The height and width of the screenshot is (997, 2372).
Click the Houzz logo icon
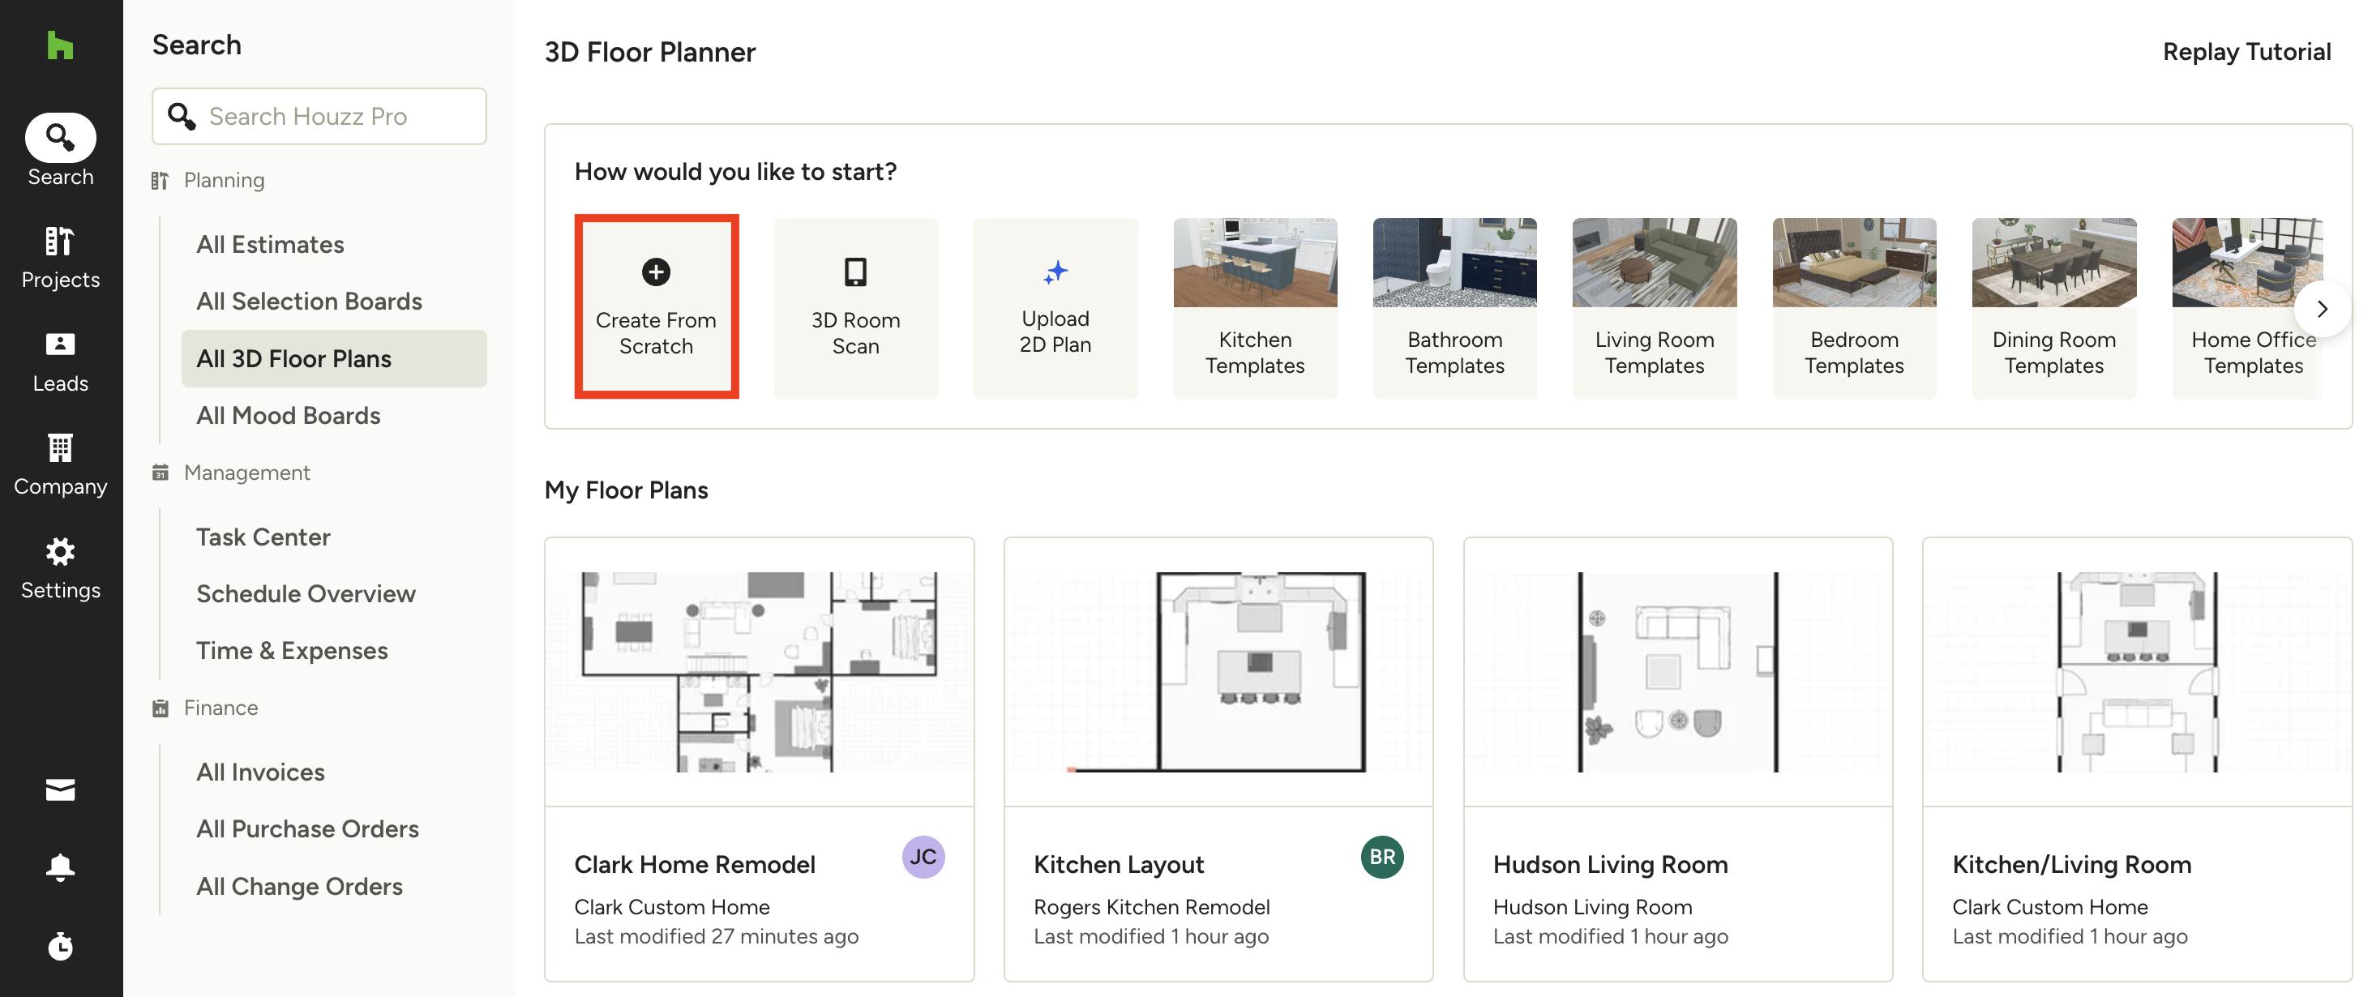(60, 45)
